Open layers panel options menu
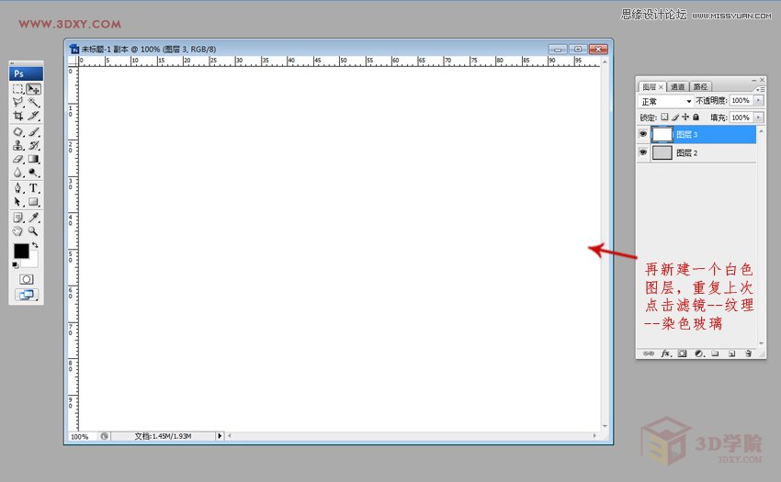The width and height of the screenshot is (781, 482). tap(760, 89)
